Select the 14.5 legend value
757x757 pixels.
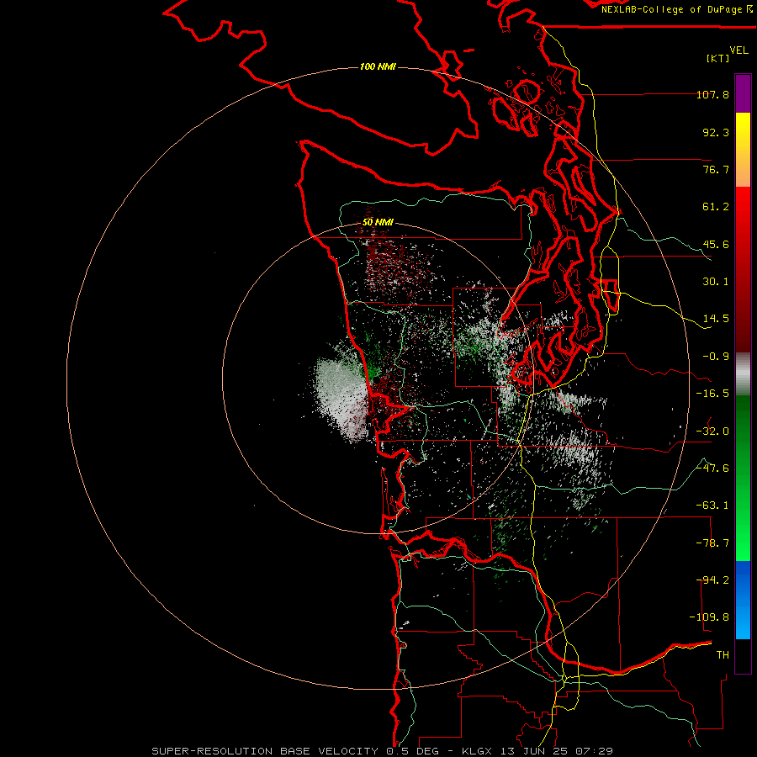716,319
